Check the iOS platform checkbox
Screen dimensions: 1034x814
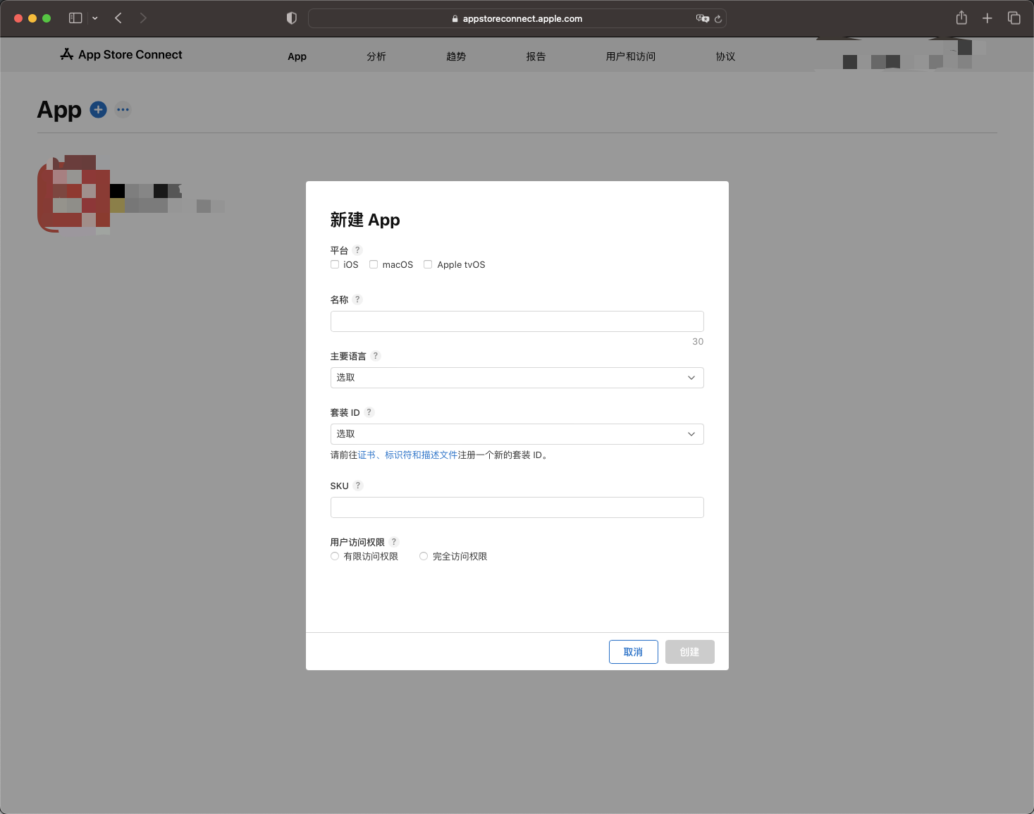(x=335, y=265)
